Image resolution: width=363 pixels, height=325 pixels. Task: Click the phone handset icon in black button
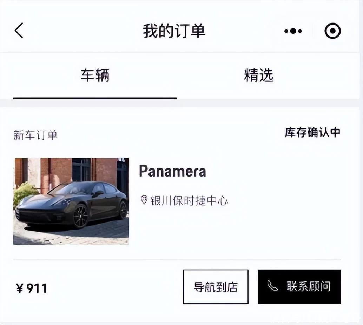pyautogui.click(x=272, y=286)
